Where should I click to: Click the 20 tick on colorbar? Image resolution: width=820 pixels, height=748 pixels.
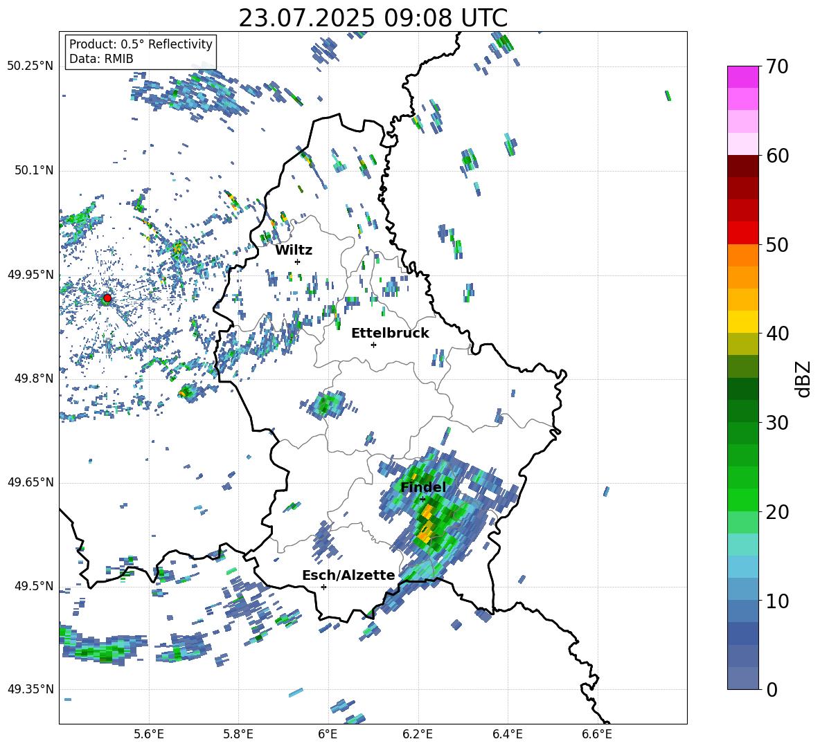coord(776,512)
